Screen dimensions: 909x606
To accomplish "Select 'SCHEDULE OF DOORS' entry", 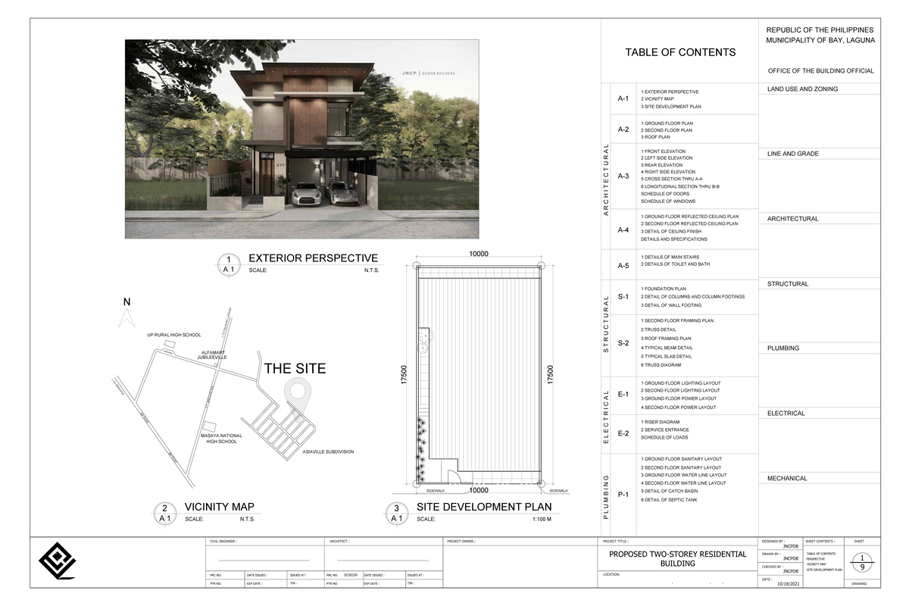I will pyautogui.click(x=665, y=193).
